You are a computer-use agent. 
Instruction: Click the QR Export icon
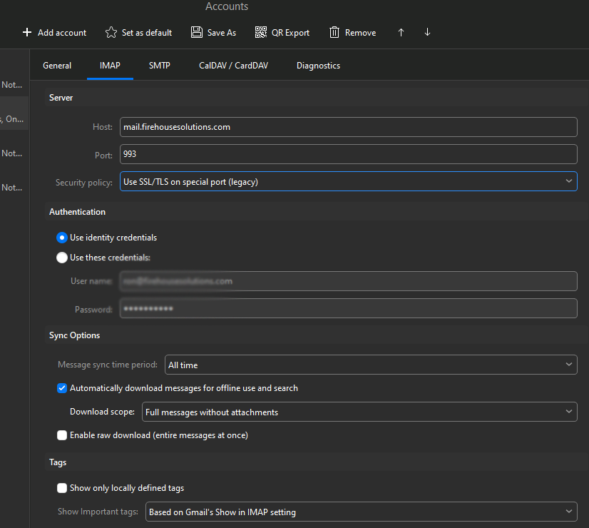(x=261, y=33)
